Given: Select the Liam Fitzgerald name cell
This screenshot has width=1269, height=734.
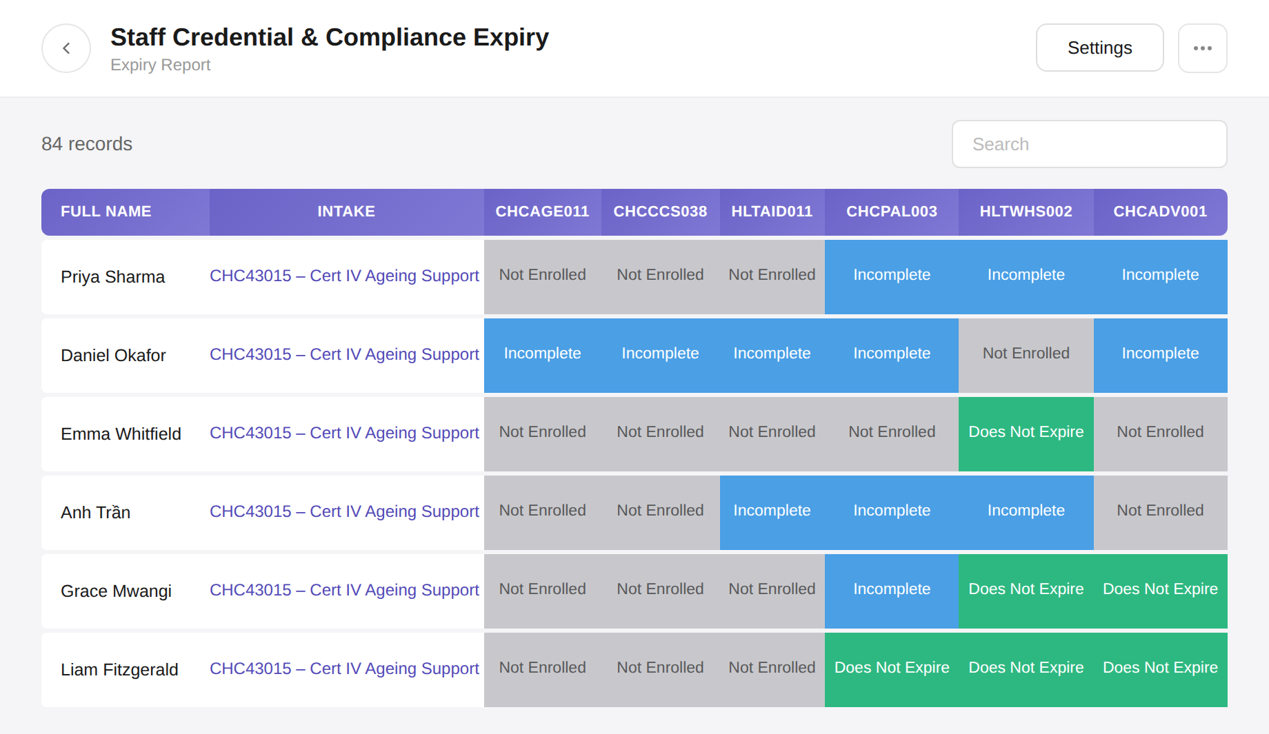Looking at the screenshot, I should tap(125, 670).
